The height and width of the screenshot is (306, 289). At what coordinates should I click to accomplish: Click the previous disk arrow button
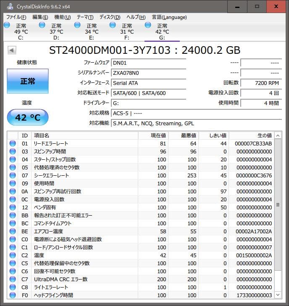click(x=12, y=50)
